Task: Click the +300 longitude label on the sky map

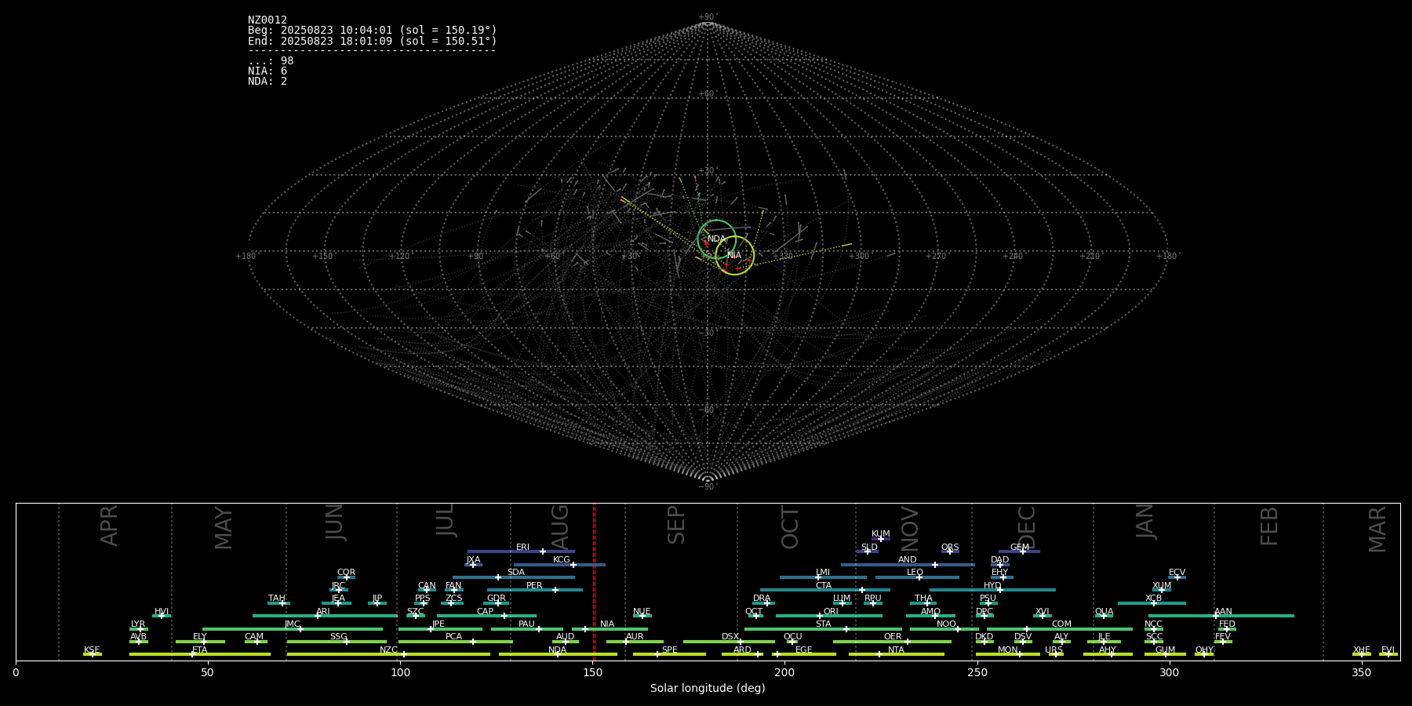Action: click(859, 256)
